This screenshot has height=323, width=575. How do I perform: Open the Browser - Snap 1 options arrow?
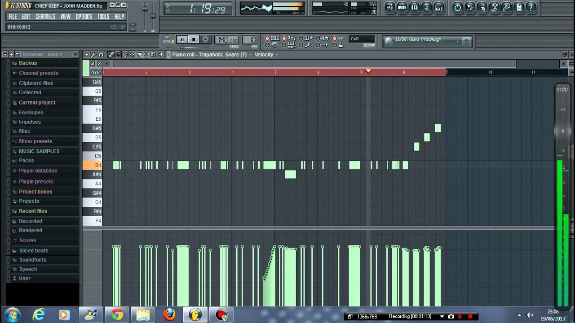pos(5,54)
